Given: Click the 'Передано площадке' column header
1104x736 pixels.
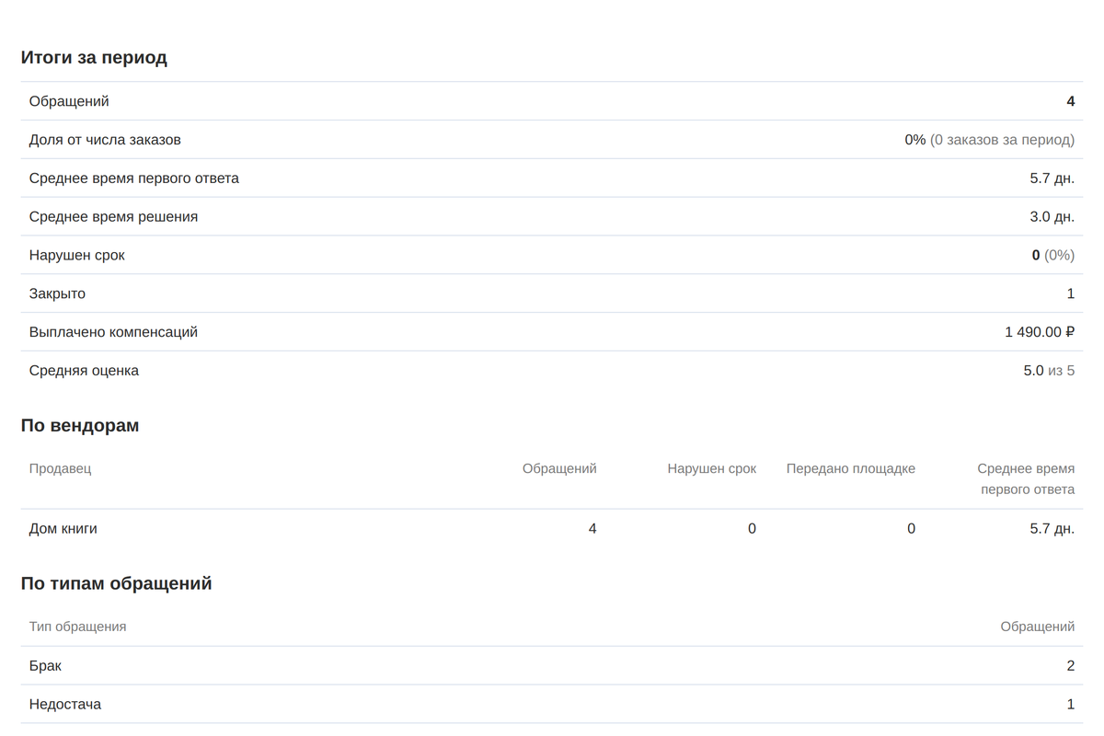Looking at the screenshot, I should pos(851,468).
